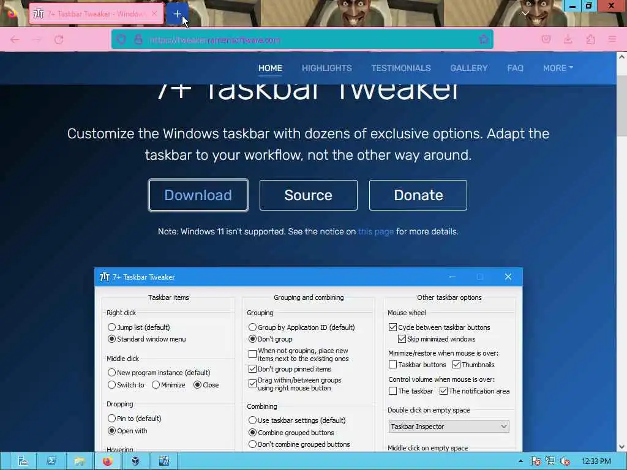Expand the MORE dropdown menu
The height and width of the screenshot is (470, 627).
click(558, 68)
